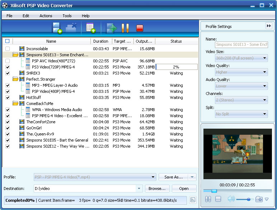Check the Inconsolable checkbox

point(8,48)
